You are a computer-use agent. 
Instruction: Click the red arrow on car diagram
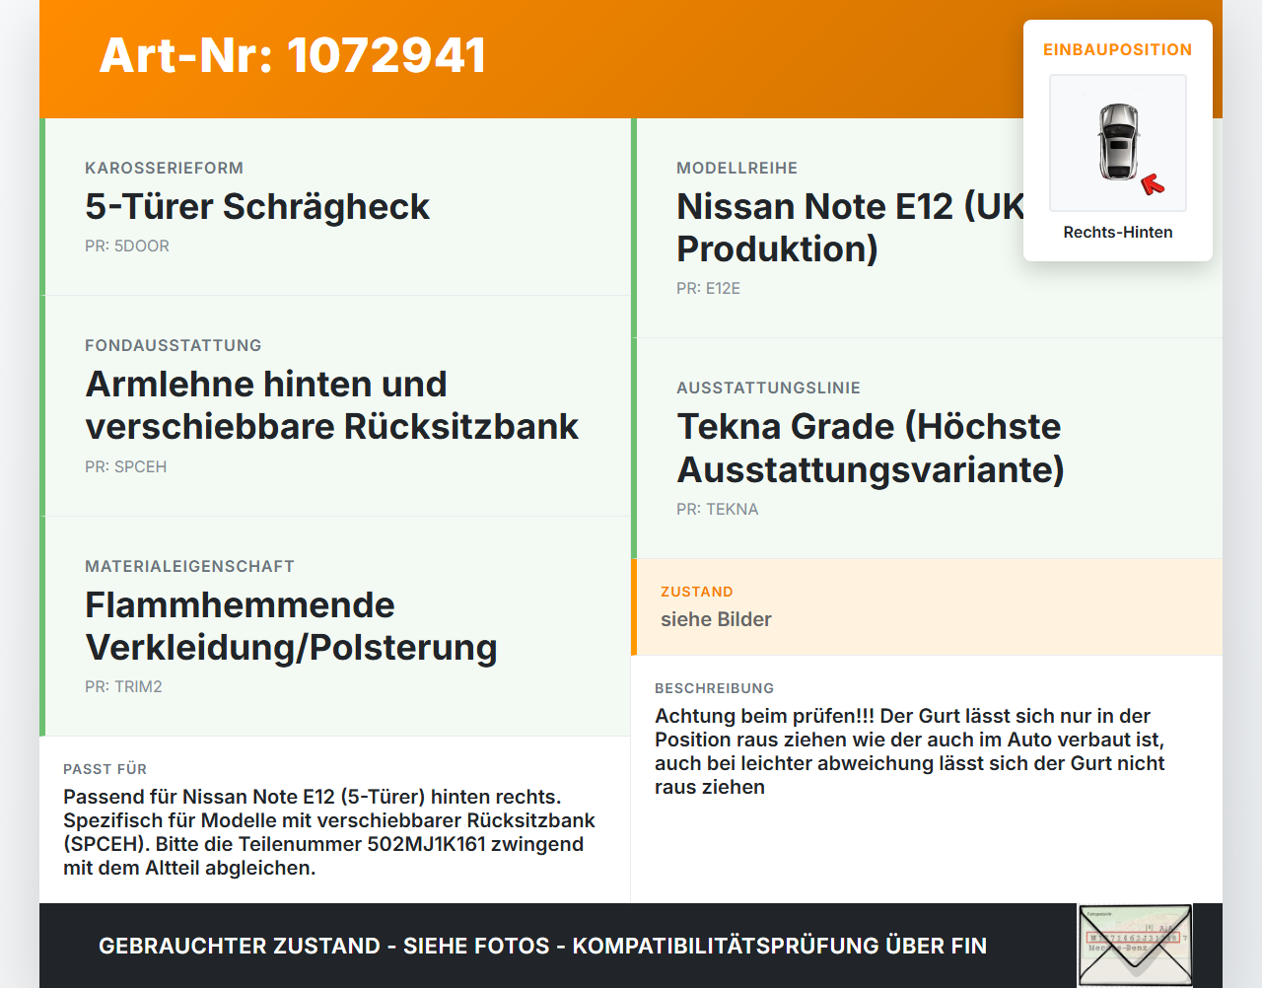(1153, 184)
